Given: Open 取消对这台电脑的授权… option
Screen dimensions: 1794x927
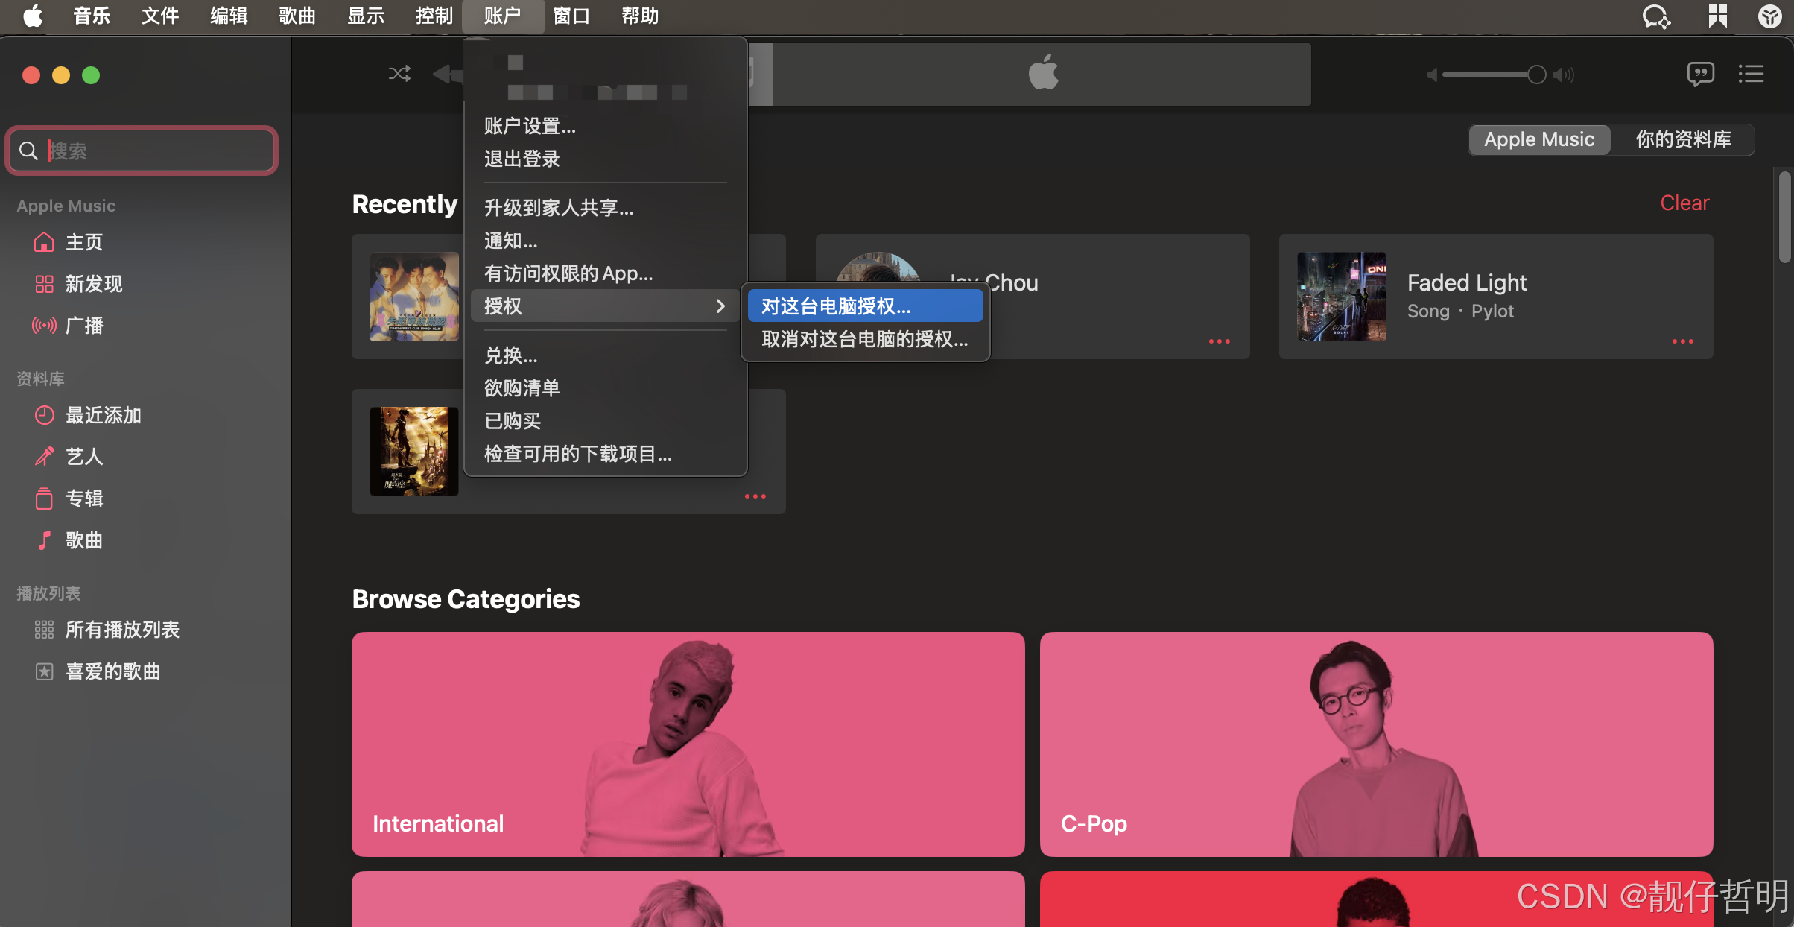Looking at the screenshot, I should coord(864,339).
